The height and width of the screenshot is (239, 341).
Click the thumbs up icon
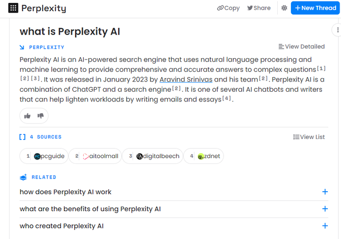(x=27, y=116)
